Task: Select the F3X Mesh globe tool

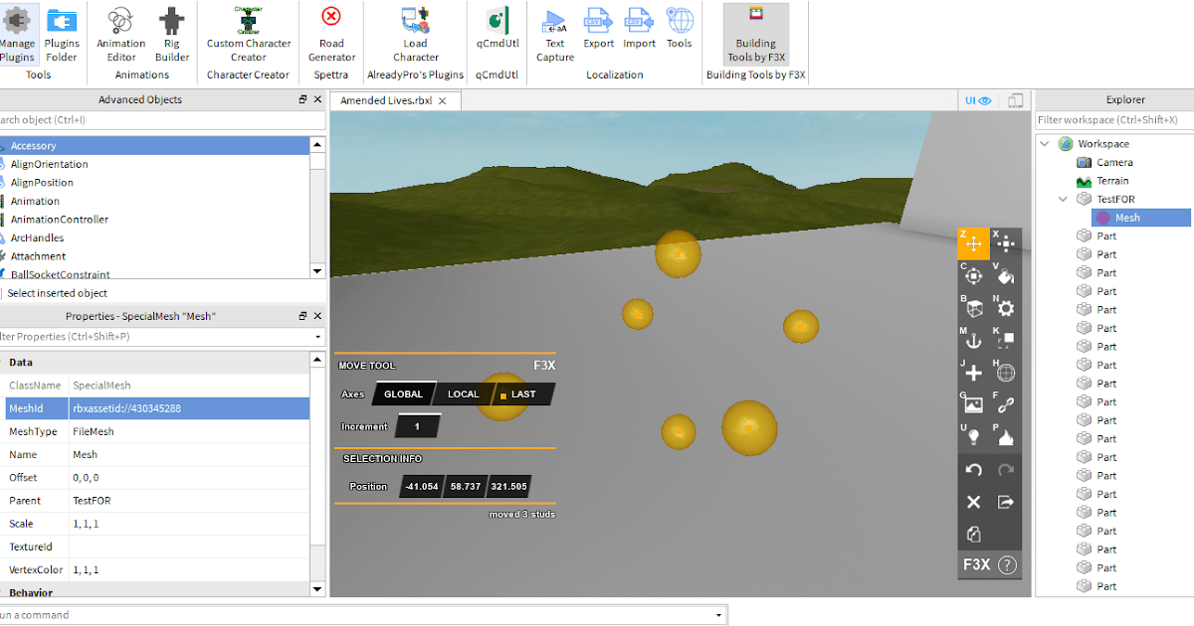Action: coord(1006,373)
